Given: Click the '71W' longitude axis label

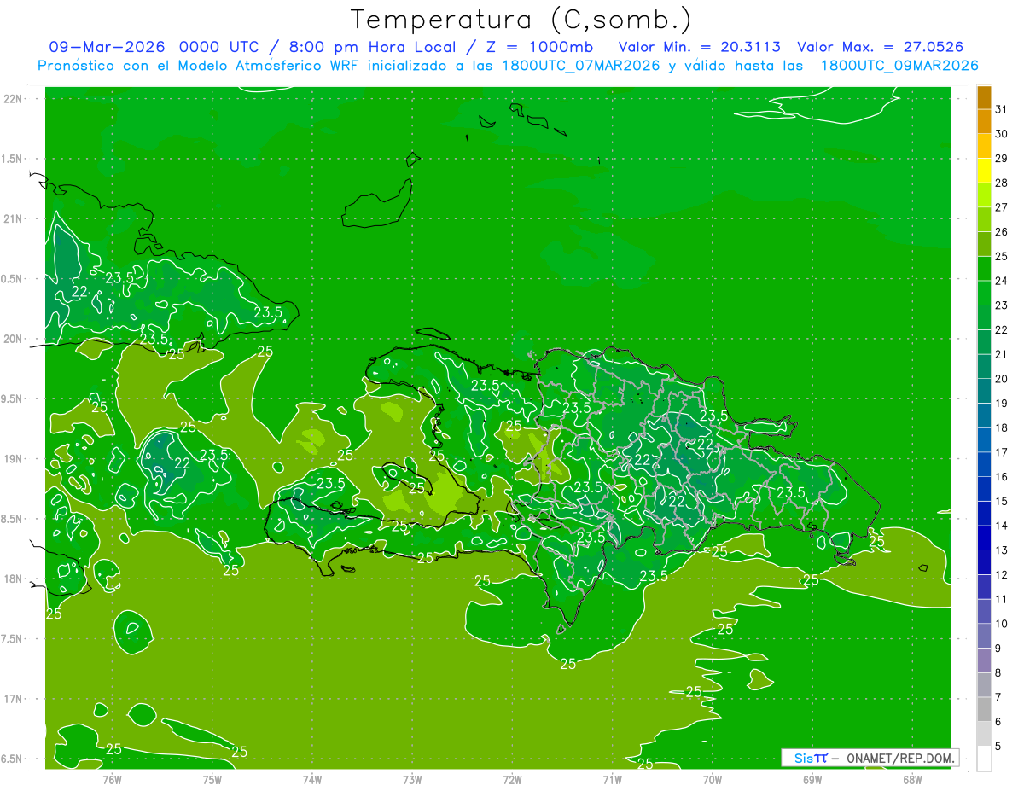Looking at the screenshot, I should (612, 781).
